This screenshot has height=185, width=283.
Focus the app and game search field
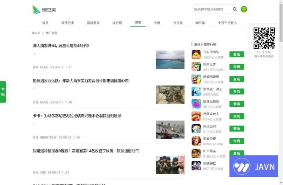(212, 9)
